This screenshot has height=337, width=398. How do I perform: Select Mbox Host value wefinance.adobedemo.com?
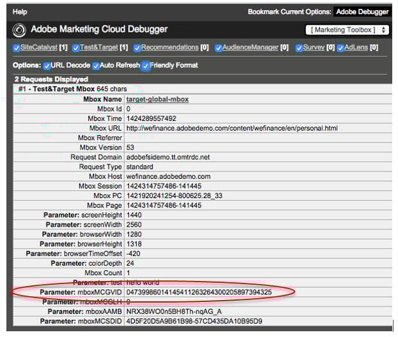tap(169, 176)
